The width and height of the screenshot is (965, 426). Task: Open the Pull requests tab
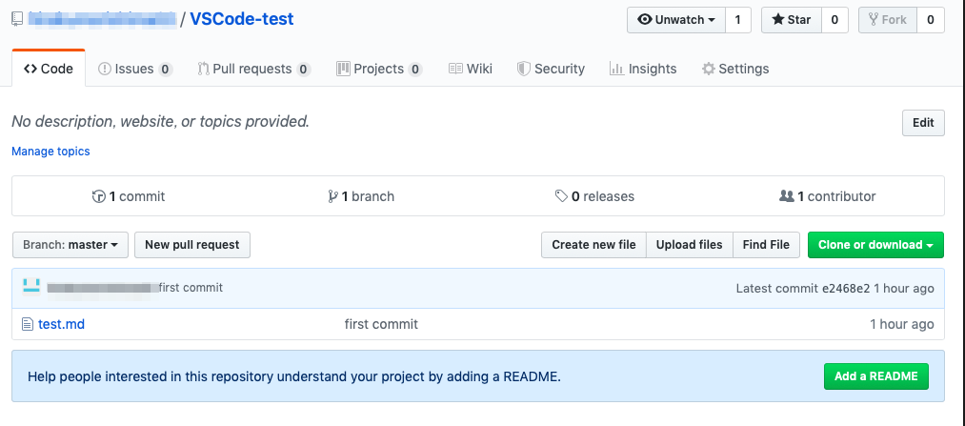pyautogui.click(x=253, y=69)
